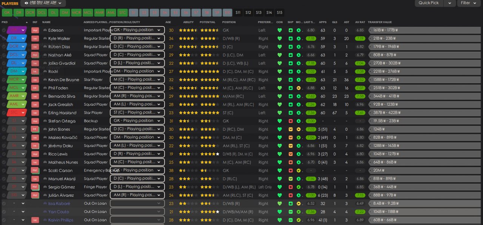Click the player info icon beside Kevin De Bruyne
Viewport: 483px width, 225px height.
click(x=45, y=80)
